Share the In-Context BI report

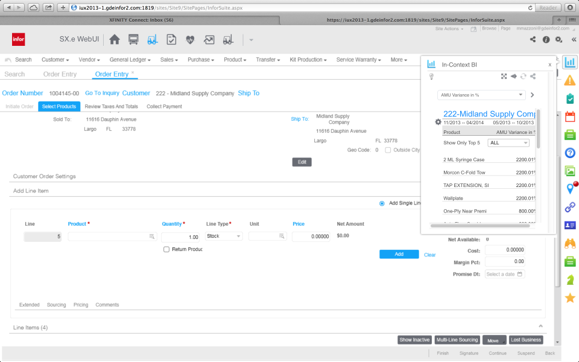click(533, 76)
